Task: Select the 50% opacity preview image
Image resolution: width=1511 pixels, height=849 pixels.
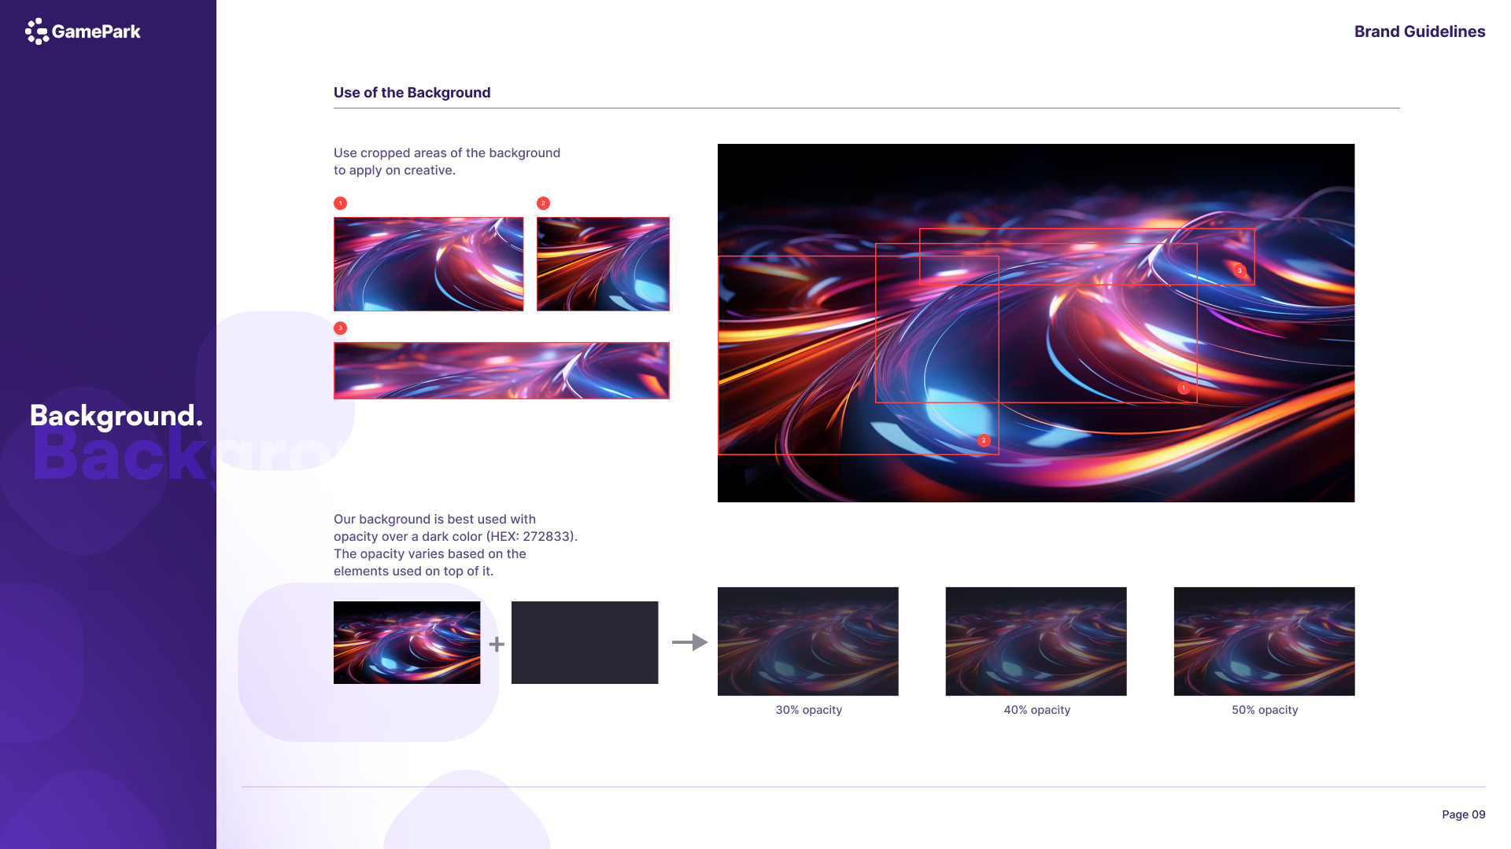Action: pos(1265,641)
